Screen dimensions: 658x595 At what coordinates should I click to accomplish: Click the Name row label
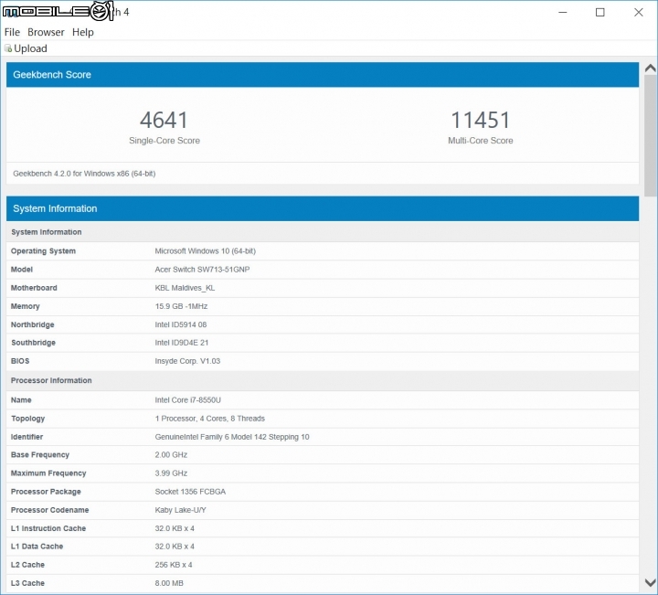21,400
